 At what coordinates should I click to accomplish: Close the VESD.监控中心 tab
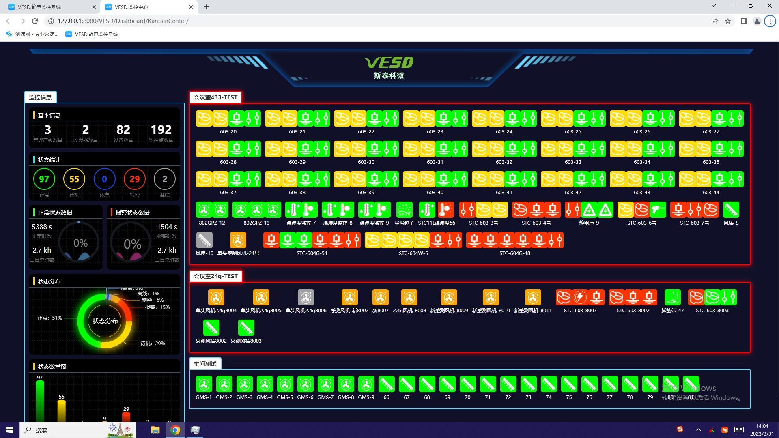pos(191,7)
